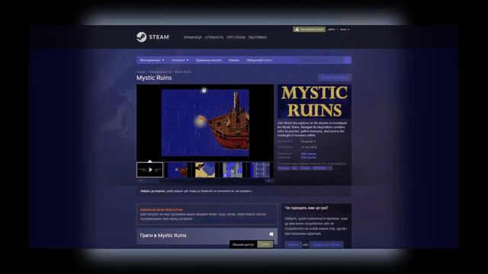488x274 pixels.
Task: Click the Windows platform icon beside Грати в Mystic Ruins
Action: click(271, 234)
